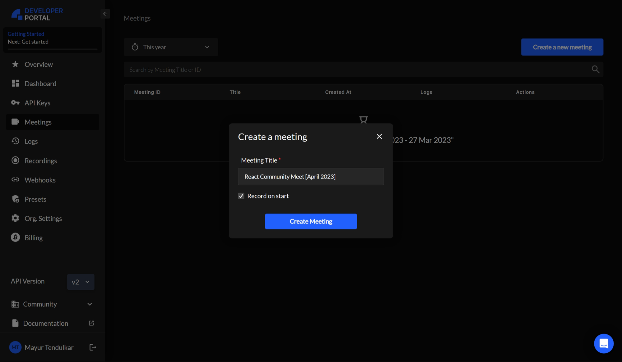Screen dimensions: 622x362
Task: Click the Billing bitcoin icon
Action: pos(15,238)
